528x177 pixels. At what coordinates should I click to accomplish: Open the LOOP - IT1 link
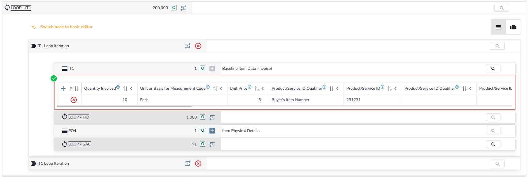21,8
